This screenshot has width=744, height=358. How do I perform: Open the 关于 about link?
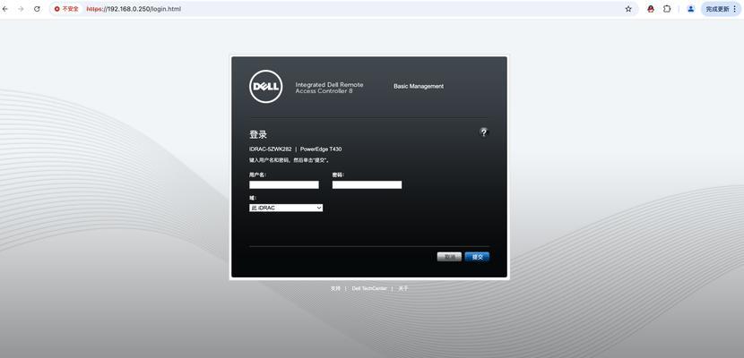(x=402, y=288)
